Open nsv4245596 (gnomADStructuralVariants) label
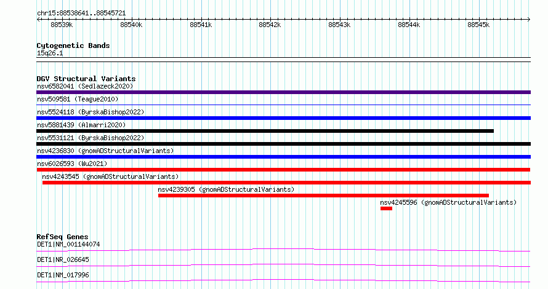The image size is (548, 289). pos(448,202)
